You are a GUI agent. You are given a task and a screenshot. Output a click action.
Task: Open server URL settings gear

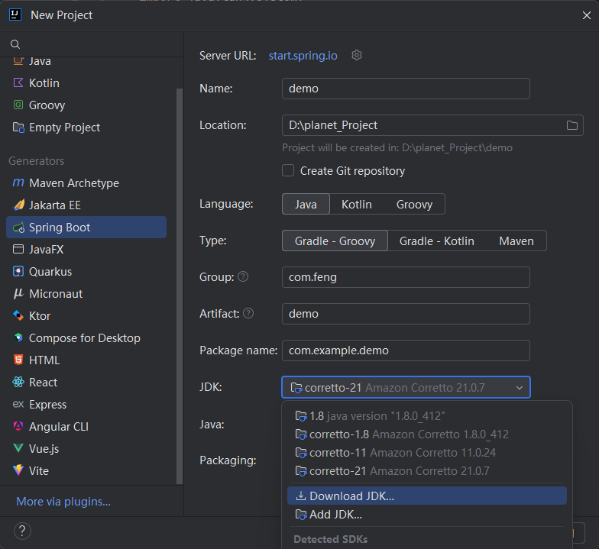point(356,55)
